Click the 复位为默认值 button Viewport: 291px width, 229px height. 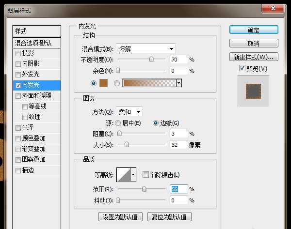[169, 216]
